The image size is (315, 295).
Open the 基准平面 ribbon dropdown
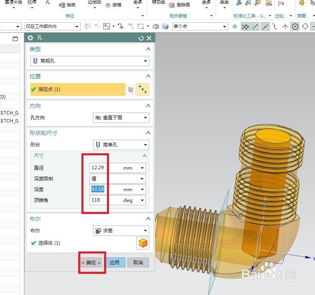[x=14, y=4]
